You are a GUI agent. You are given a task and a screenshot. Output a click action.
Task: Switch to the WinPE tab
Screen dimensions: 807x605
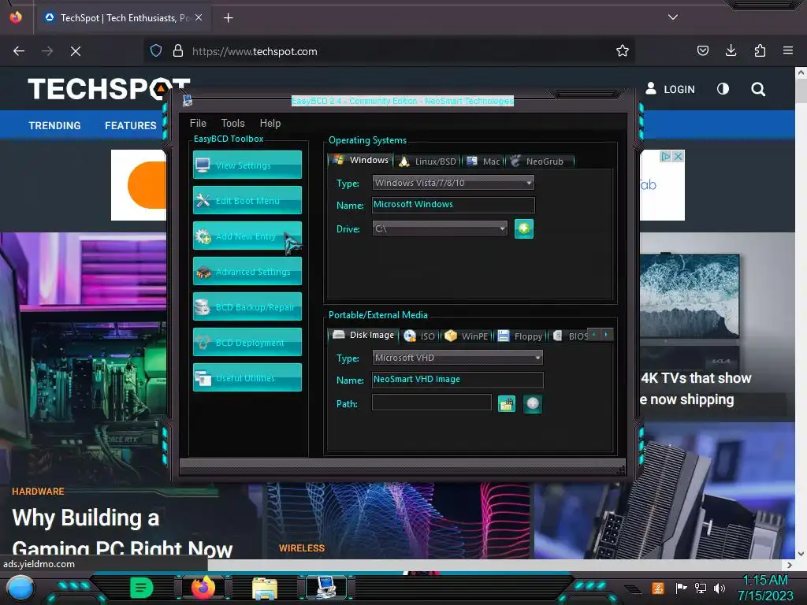click(x=467, y=336)
